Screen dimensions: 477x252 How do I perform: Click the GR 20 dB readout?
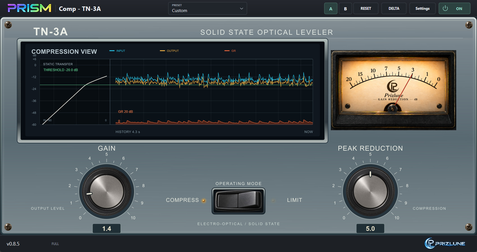(125, 112)
